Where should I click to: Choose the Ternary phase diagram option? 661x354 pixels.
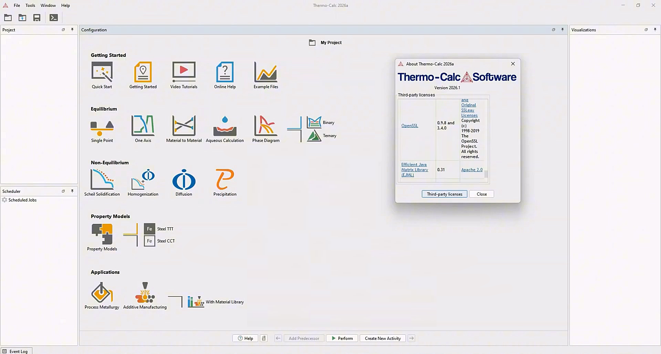(x=321, y=136)
